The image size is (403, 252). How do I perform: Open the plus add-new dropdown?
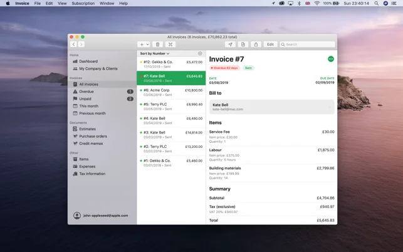(x=144, y=45)
